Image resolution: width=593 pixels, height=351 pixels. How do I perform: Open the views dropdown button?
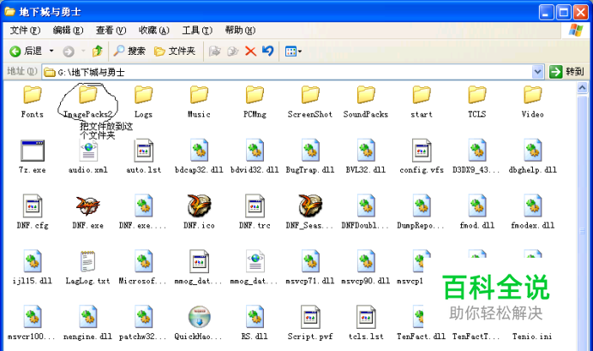[293, 51]
